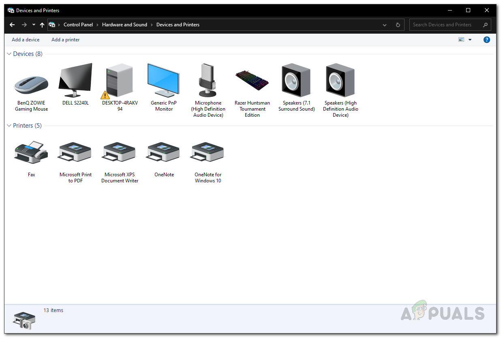Select the Microphone High Definition Audio icon
The height and width of the screenshot is (338, 501).
[x=208, y=81]
